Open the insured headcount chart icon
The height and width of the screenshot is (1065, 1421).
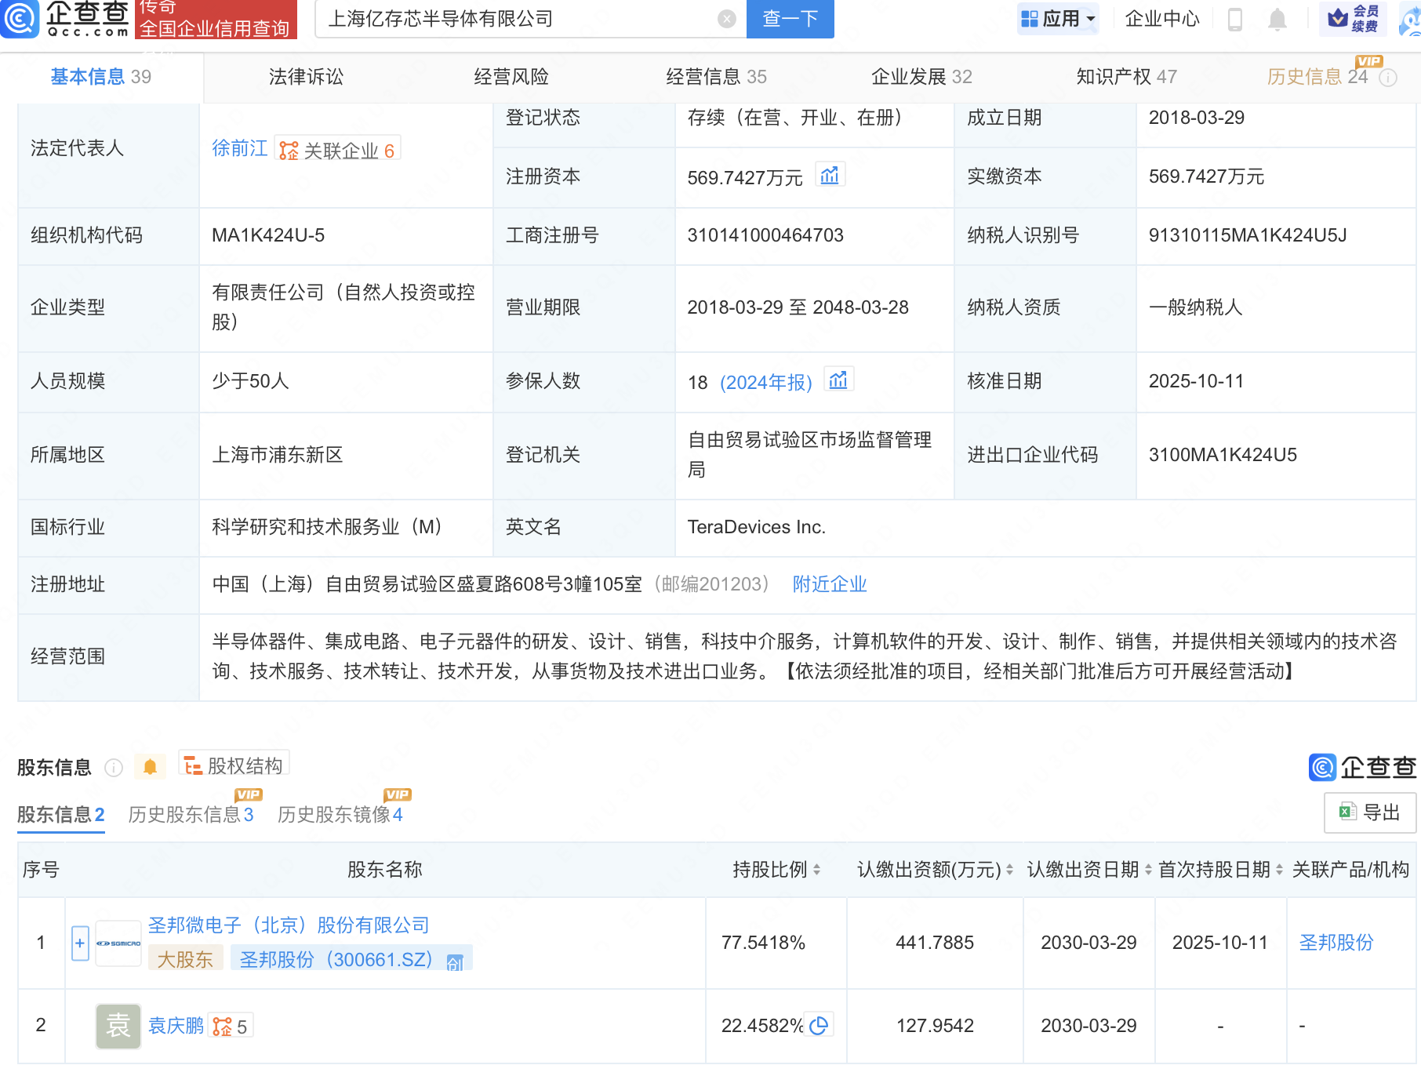(x=838, y=380)
